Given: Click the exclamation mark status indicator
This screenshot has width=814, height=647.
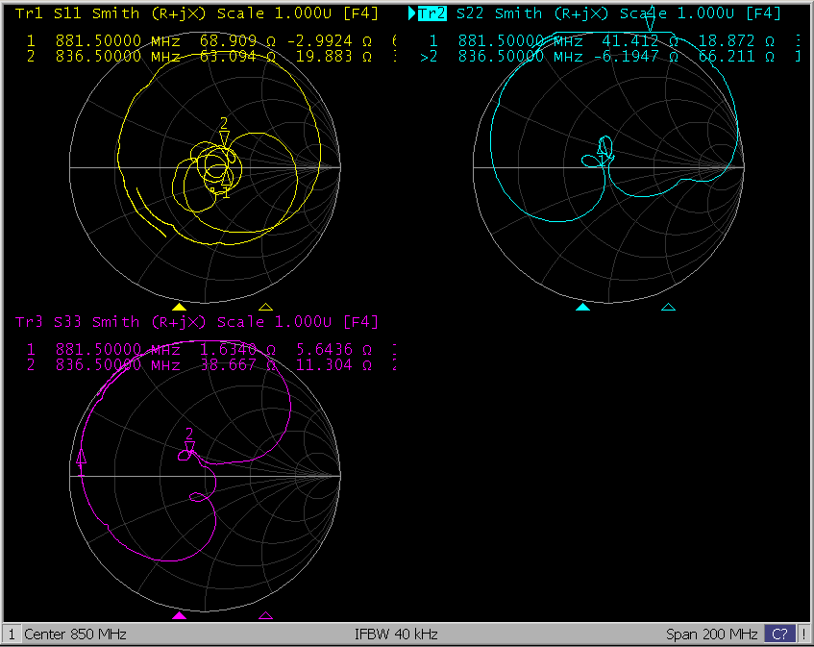Looking at the screenshot, I should tap(803, 635).
